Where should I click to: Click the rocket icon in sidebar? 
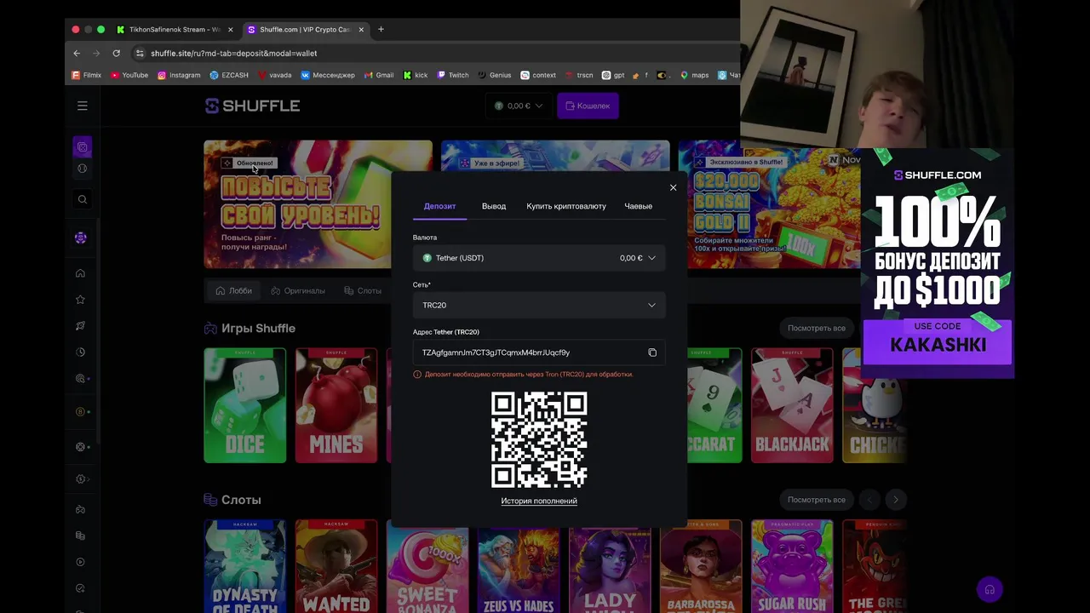80,326
